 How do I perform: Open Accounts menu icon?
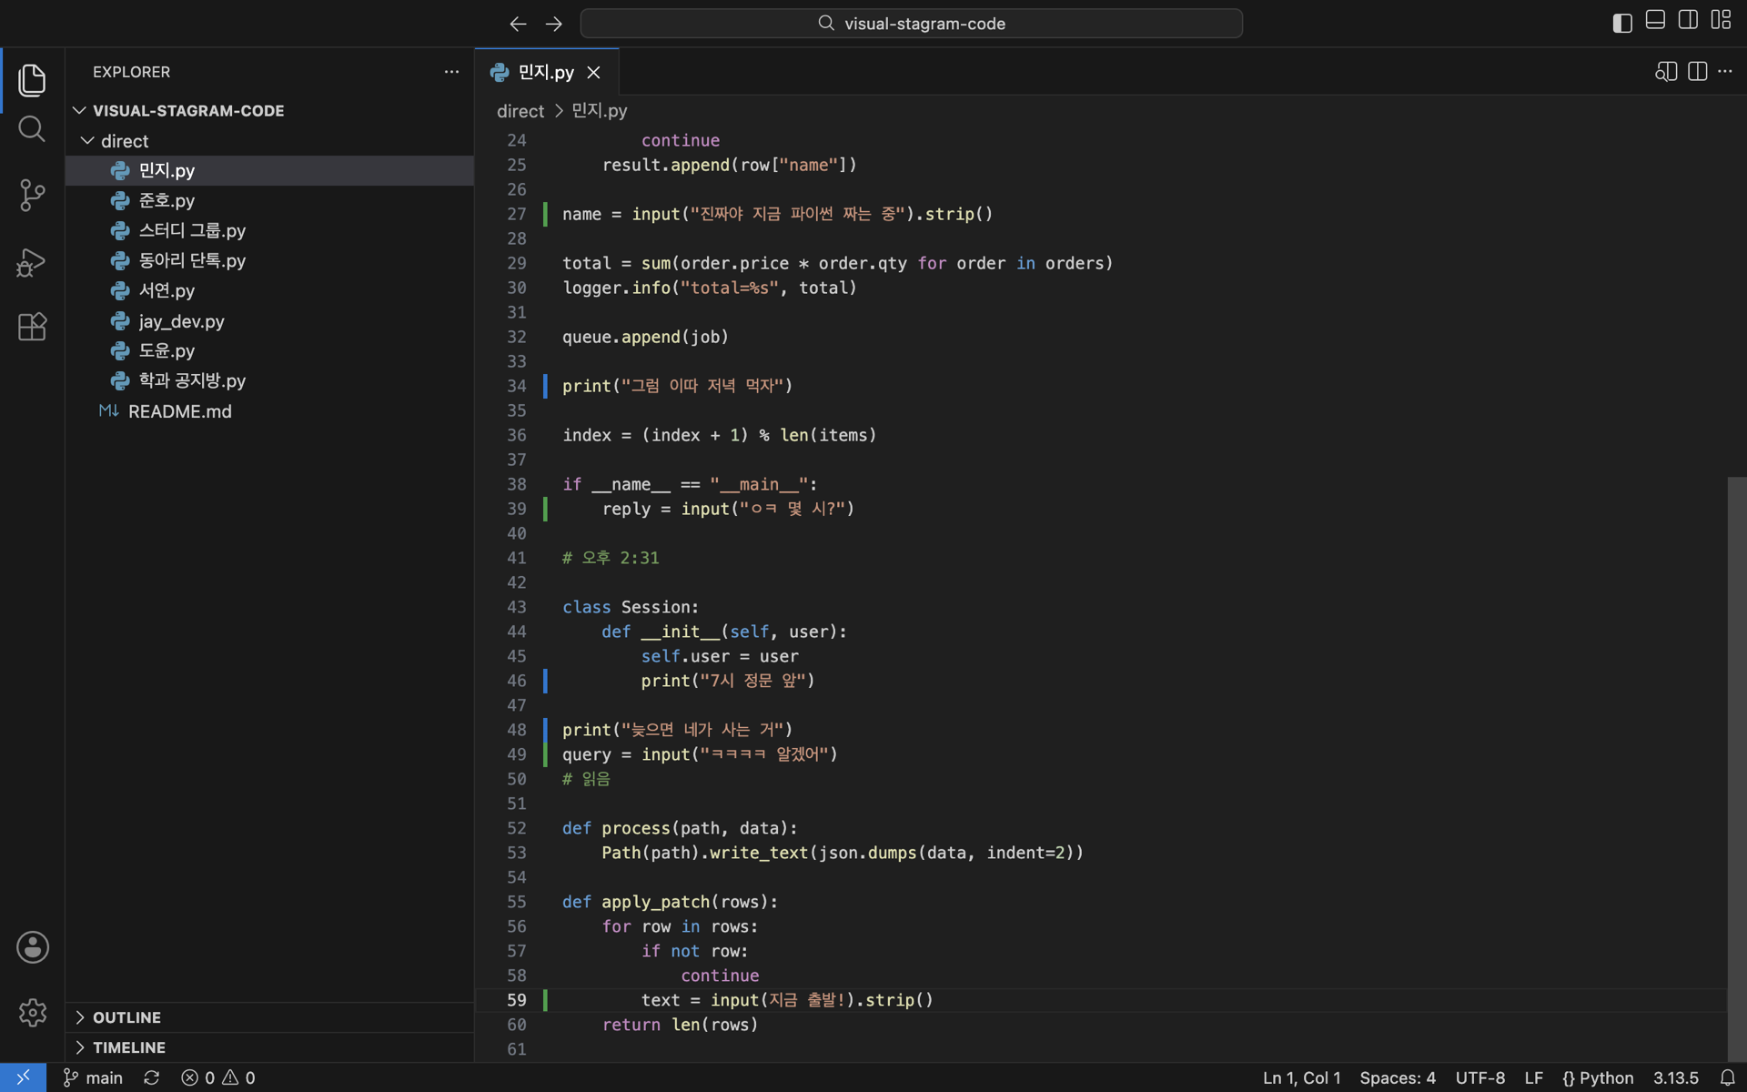coord(33,947)
